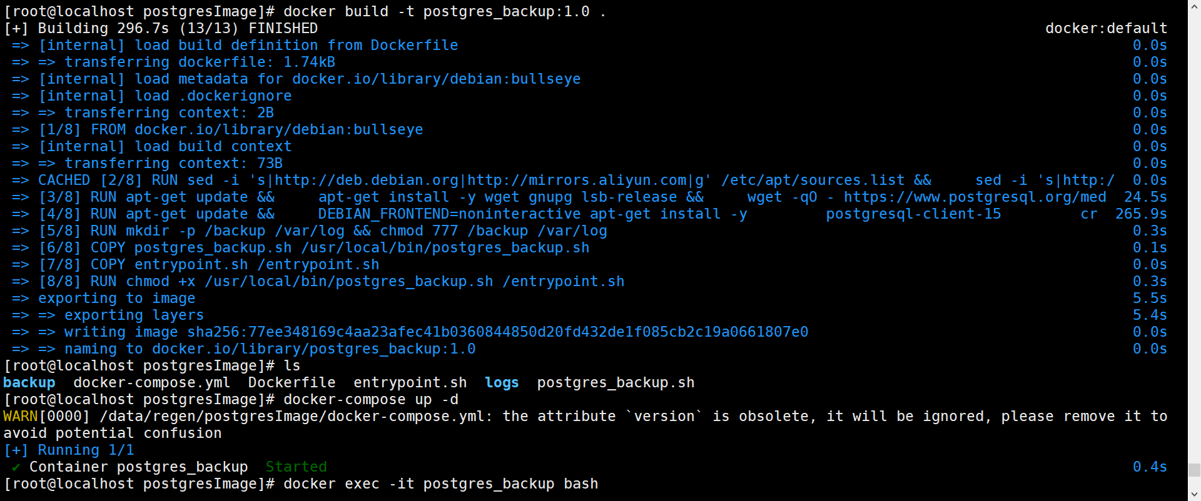Click 'postgres_backup.sh' in the ls output

(616, 383)
